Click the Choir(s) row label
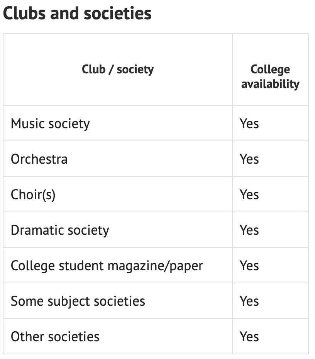The height and width of the screenshot is (359, 315). click(x=33, y=195)
